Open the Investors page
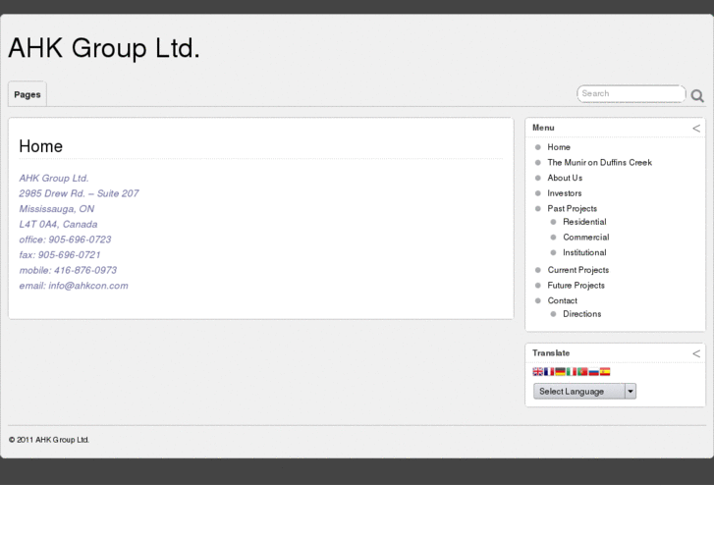 pyautogui.click(x=564, y=193)
